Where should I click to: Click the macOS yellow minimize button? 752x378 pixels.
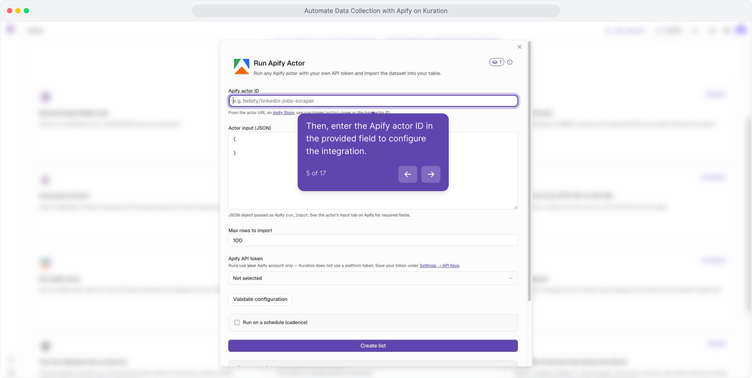18,11
